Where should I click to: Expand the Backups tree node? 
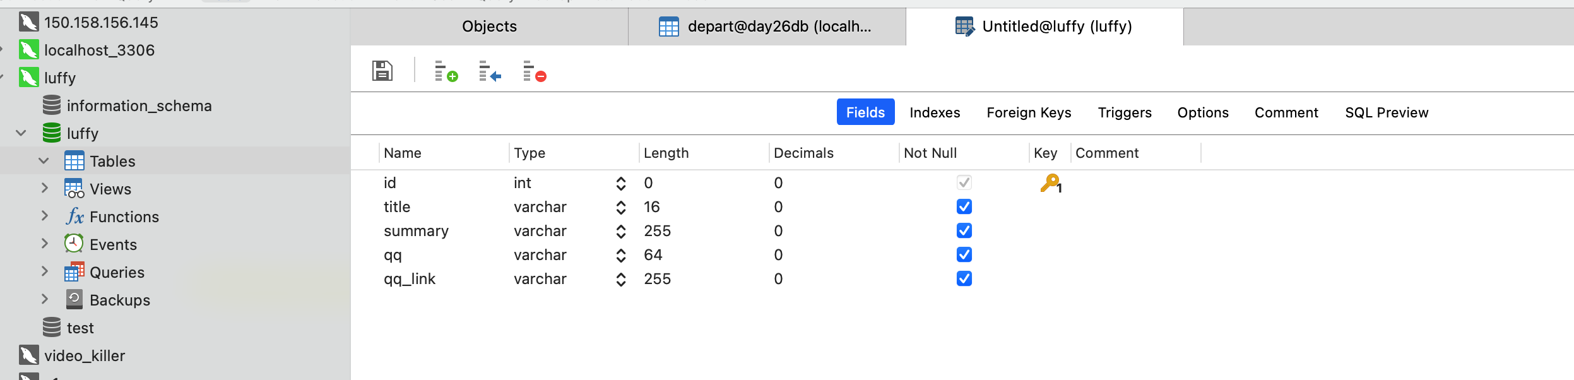coord(44,299)
